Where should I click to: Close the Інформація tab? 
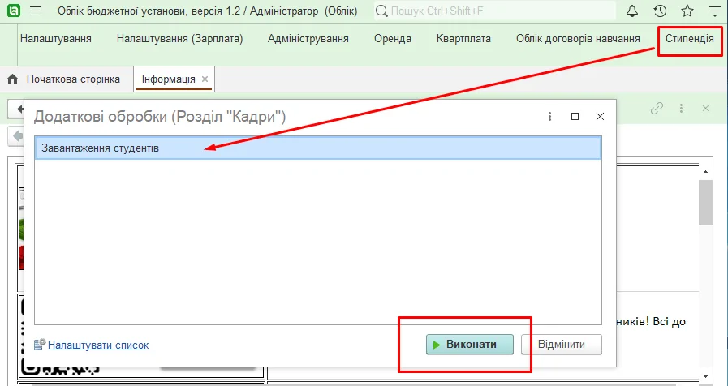(x=205, y=79)
